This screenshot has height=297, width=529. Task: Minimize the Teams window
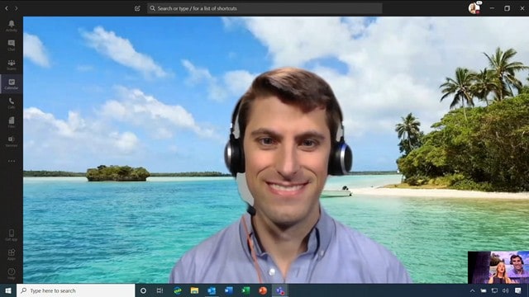(493, 8)
